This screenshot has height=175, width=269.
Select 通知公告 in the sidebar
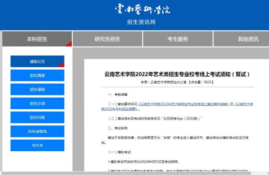(37, 61)
